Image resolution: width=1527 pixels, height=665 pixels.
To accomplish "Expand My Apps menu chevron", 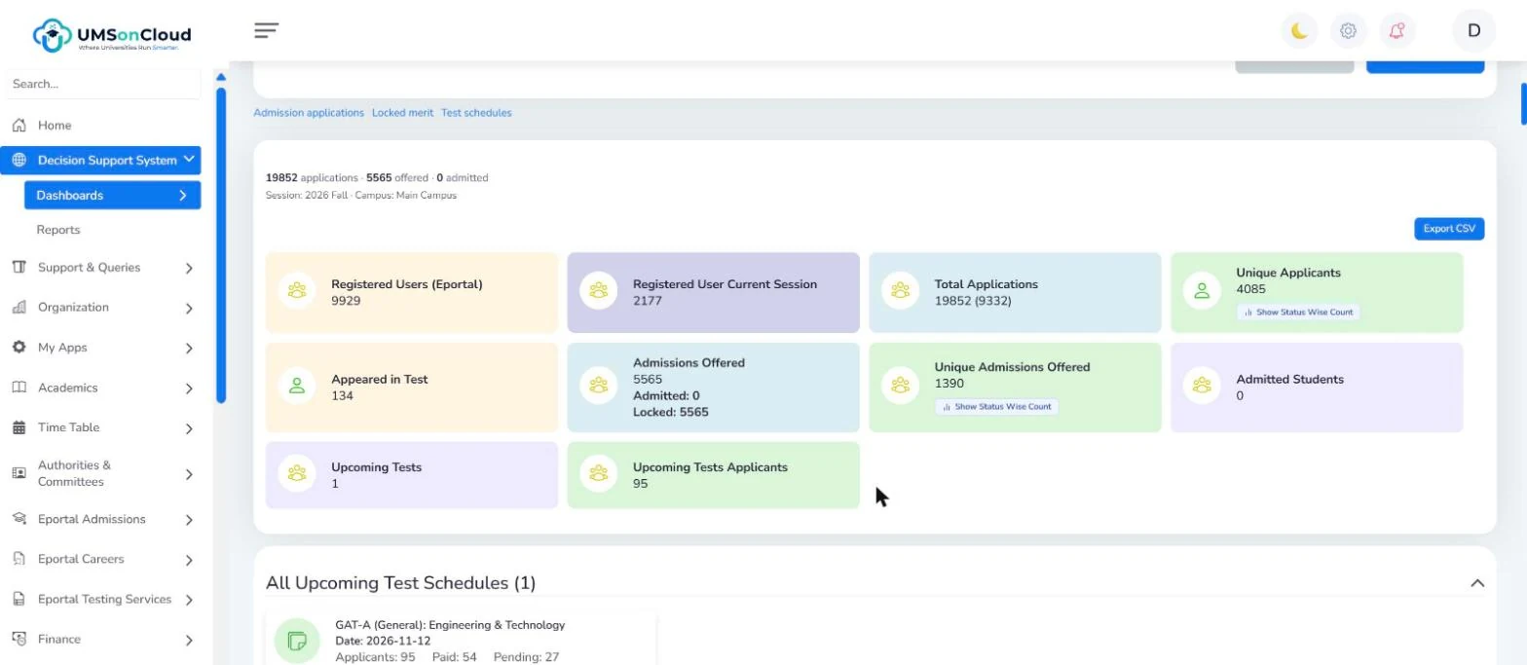I will [189, 349].
